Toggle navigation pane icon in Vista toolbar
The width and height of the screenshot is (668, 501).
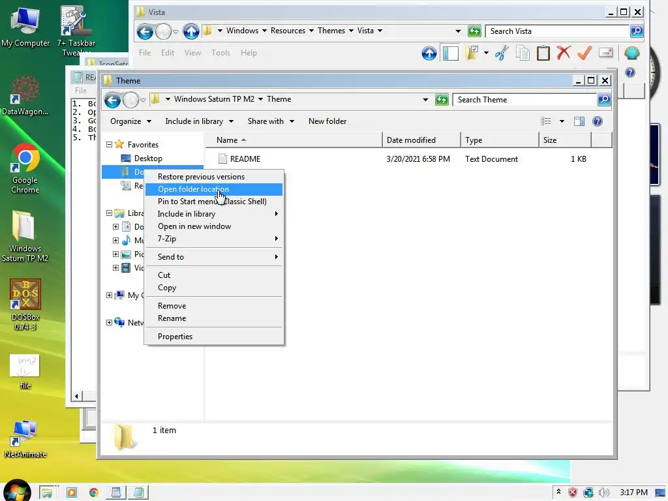(450, 53)
